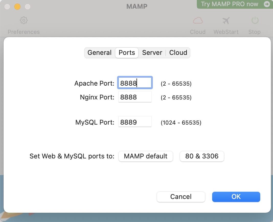Select the Ports tab
This screenshot has height=222, width=273.
[x=127, y=53]
